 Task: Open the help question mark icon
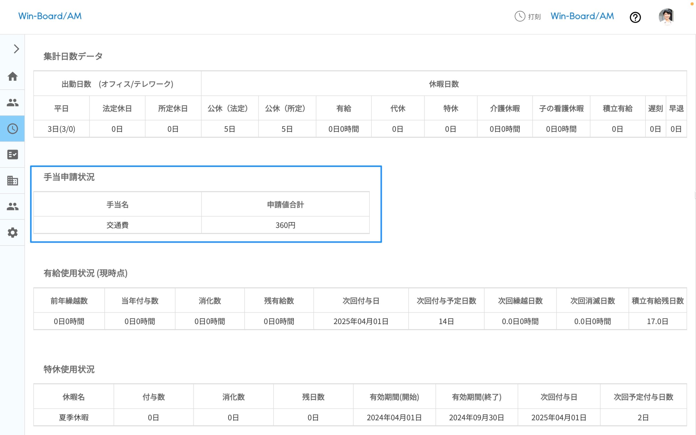tap(635, 17)
